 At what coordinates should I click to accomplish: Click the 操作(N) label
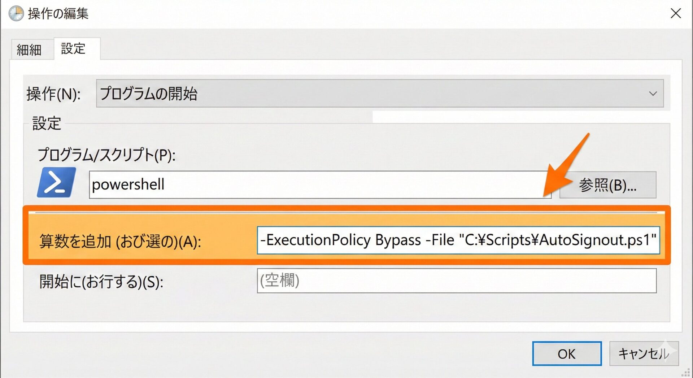[53, 94]
